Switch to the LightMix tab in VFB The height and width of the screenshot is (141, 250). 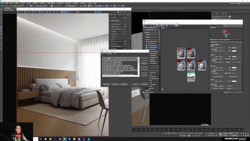[x=128, y=14]
